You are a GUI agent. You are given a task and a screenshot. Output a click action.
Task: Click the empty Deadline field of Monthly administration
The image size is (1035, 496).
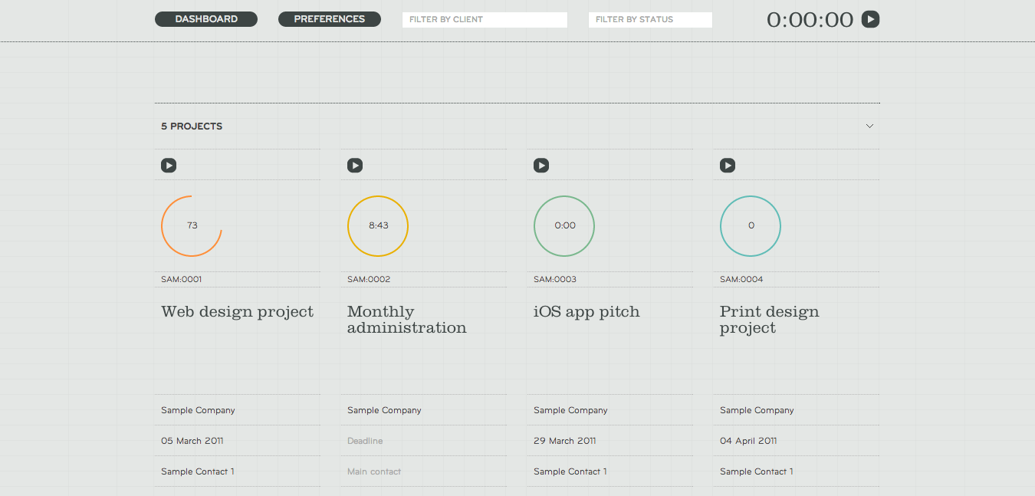365,441
